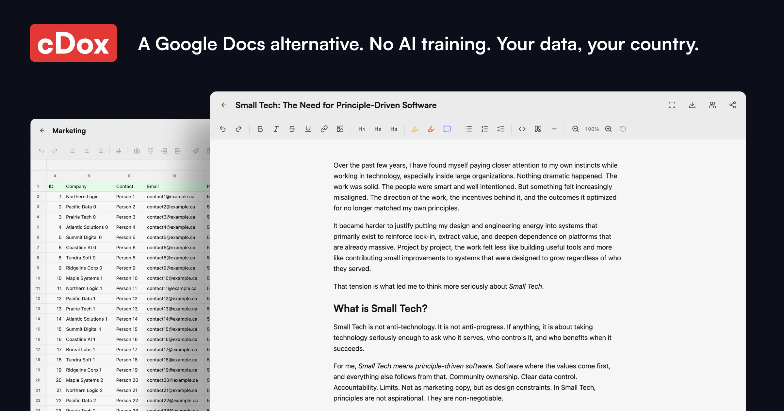Add a comment with the blue speech bubble
The height and width of the screenshot is (411, 784).
[447, 129]
